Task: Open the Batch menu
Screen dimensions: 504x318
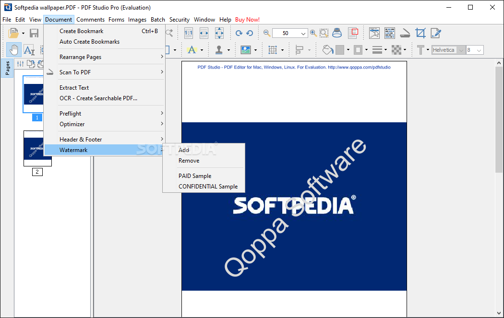Action: (158, 20)
